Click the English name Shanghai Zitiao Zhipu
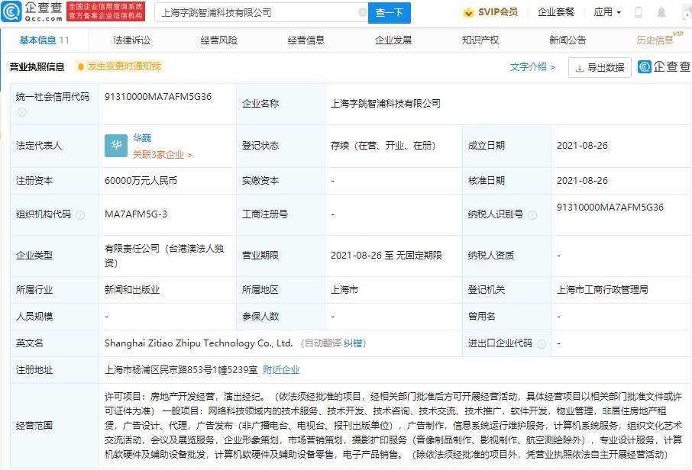This screenshot has width=692, height=470. pyautogui.click(x=199, y=343)
